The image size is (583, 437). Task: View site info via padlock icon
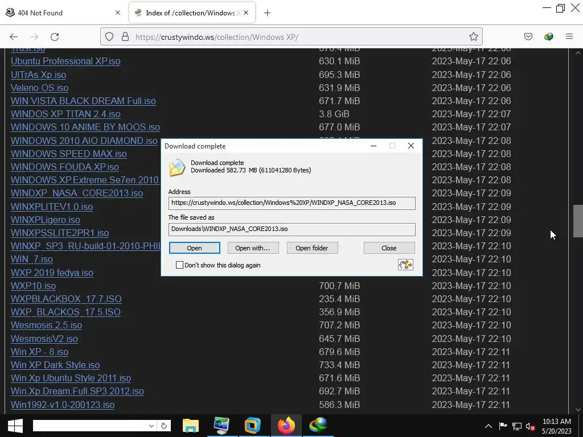(x=125, y=36)
